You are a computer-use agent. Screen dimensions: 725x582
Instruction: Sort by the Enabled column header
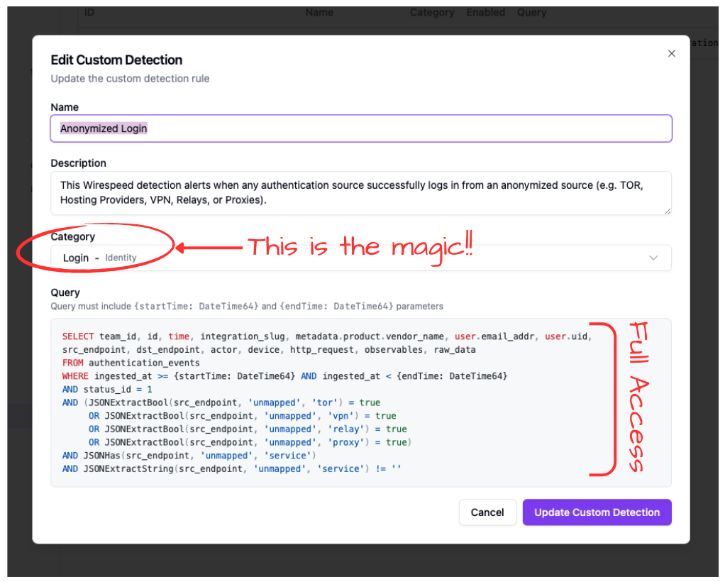pyautogui.click(x=485, y=12)
